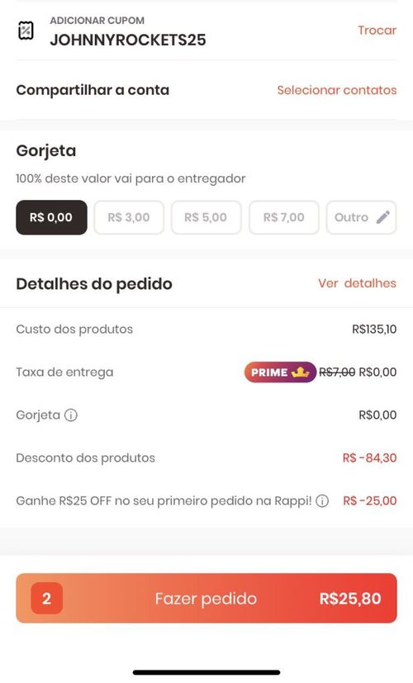This screenshot has height=683, width=413.
Task: Tap the cart item count badge
Action: 46,599
